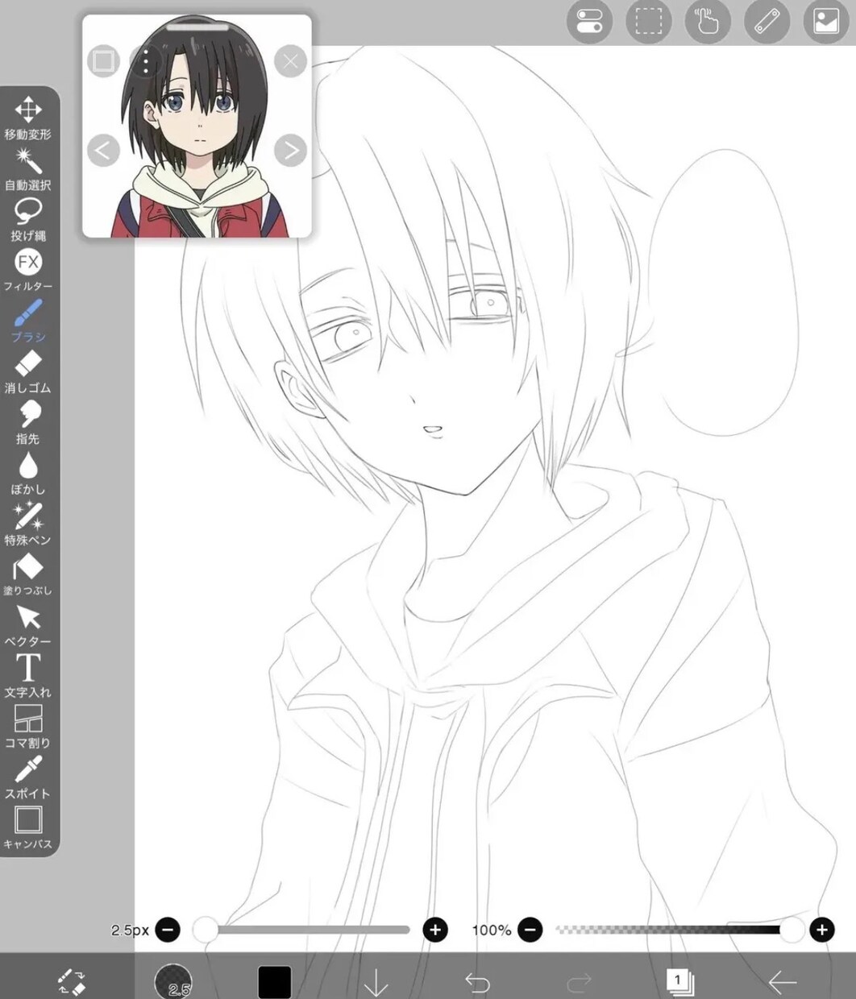Open the black color swatch
856x999 pixels.
click(x=274, y=982)
